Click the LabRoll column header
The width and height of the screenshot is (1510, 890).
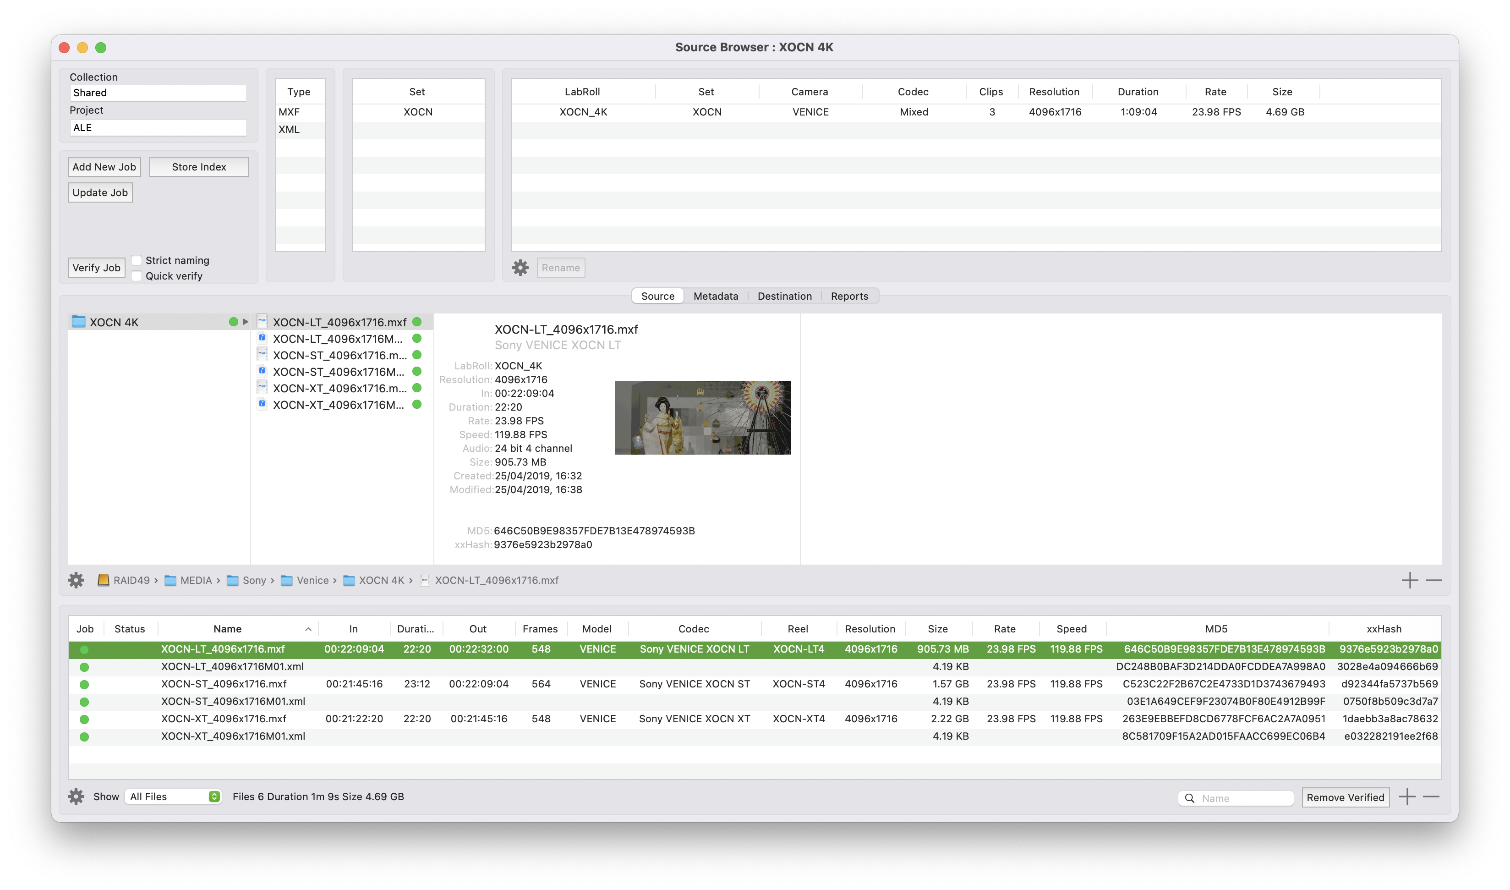coord(582,91)
